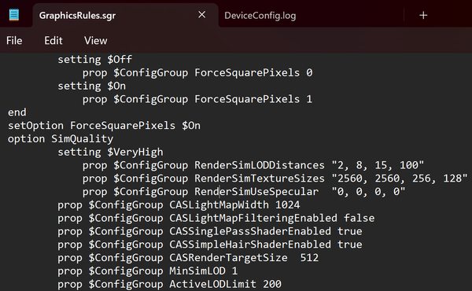The height and width of the screenshot is (291, 472).
Task: Click the Notepad app icon
Action: 14,15
